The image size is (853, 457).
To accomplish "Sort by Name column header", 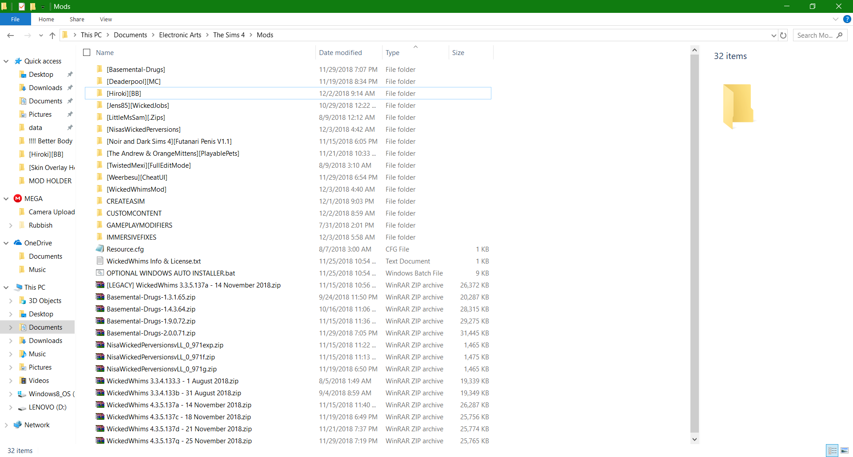I will (105, 52).
